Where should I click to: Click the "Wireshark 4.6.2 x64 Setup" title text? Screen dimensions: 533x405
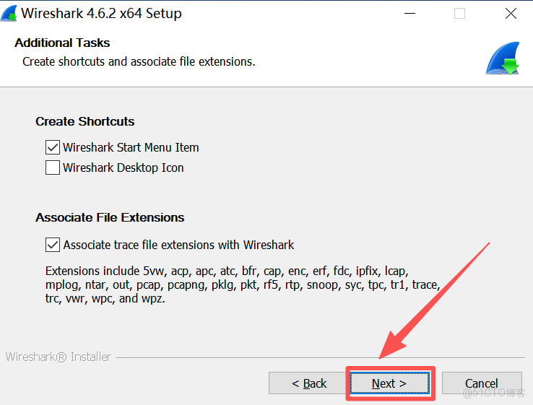pos(102,13)
